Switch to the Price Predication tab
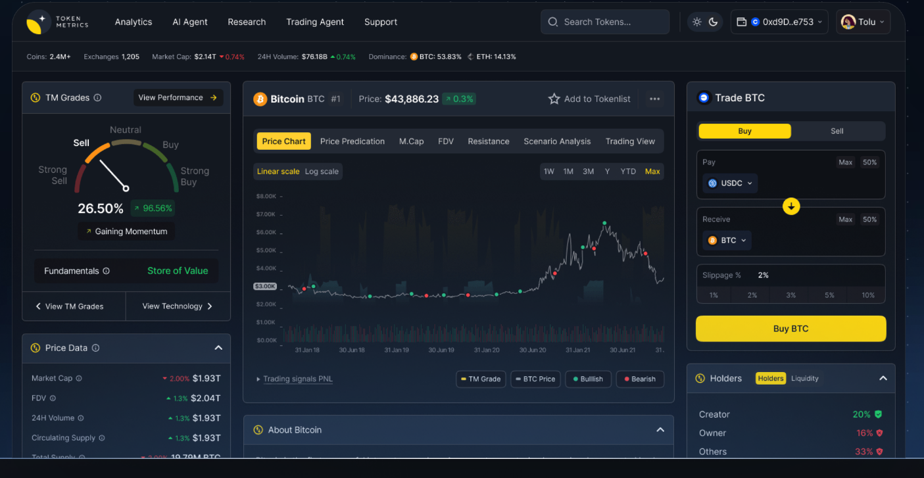Image resolution: width=924 pixels, height=478 pixels. coord(353,141)
